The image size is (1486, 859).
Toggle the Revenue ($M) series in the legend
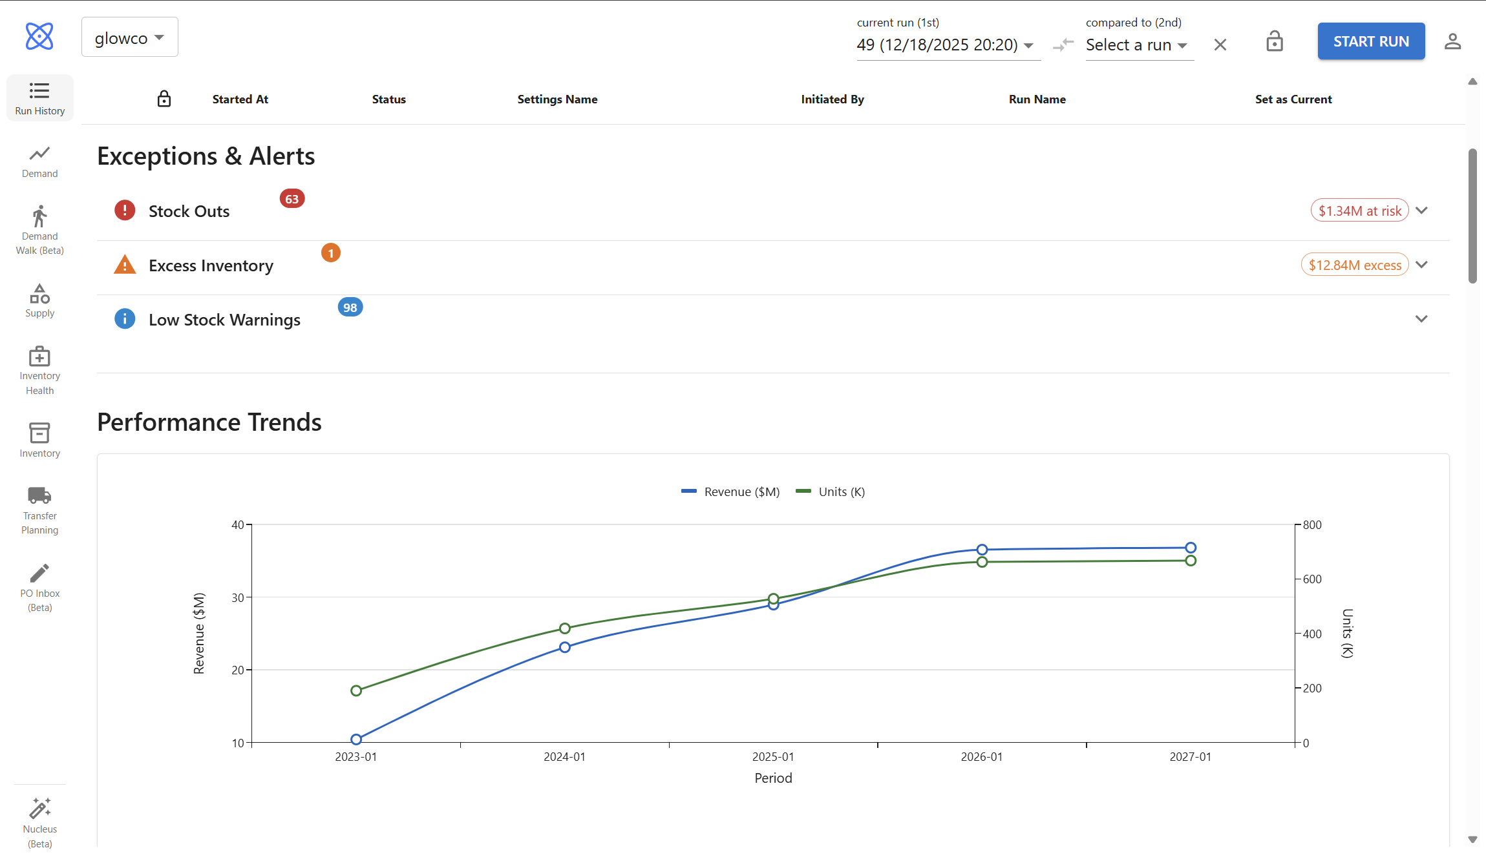point(730,492)
